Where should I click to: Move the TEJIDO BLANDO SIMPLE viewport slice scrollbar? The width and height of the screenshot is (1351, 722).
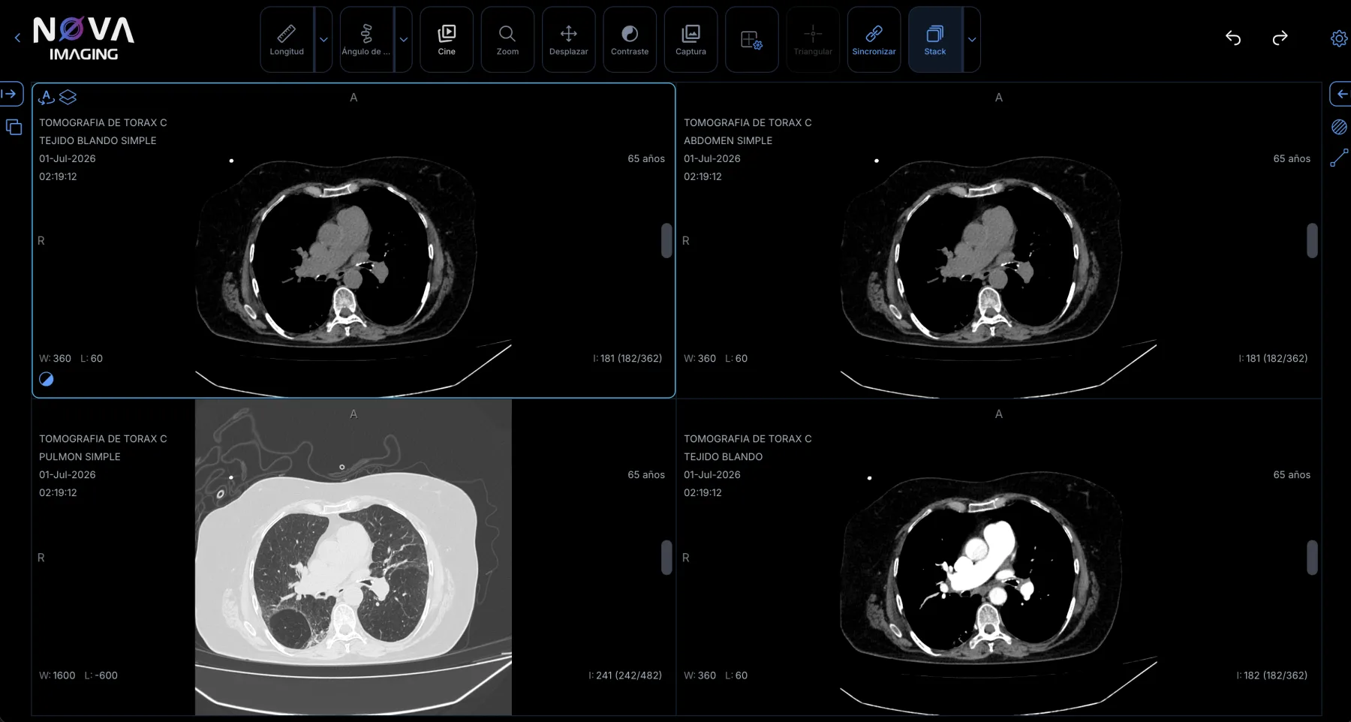coord(666,240)
